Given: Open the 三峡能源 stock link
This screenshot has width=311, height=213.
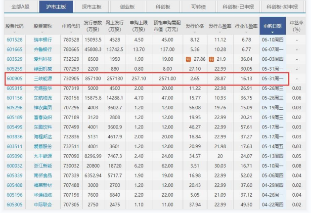Looking at the screenshot, I should 43,79.
